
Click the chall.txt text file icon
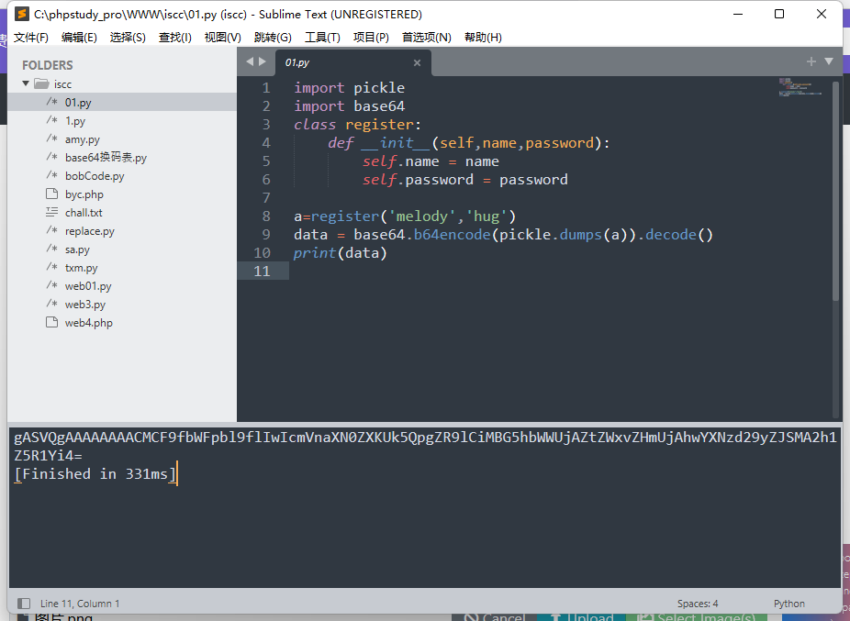pos(52,213)
